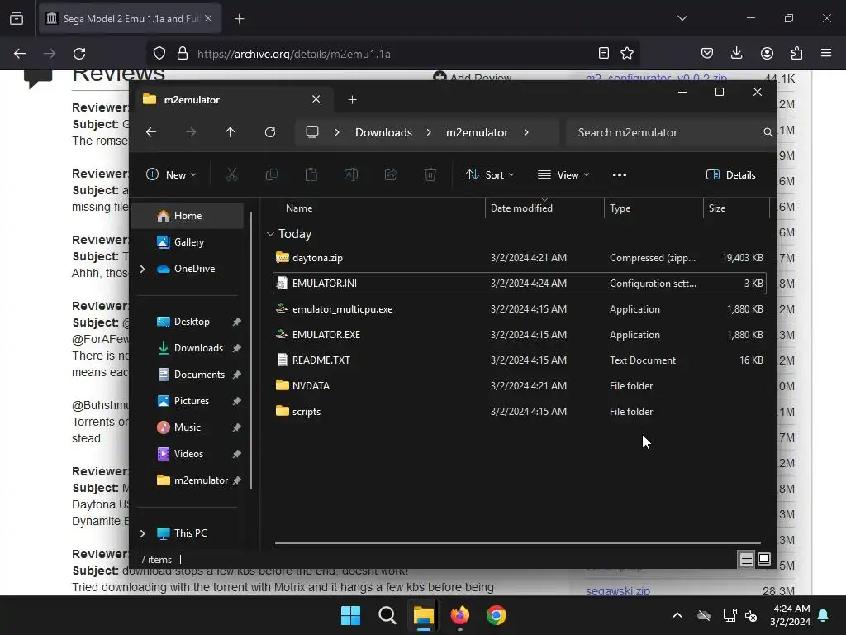Open the View dropdown menu
The image size is (846, 635).
coord(563,174)
